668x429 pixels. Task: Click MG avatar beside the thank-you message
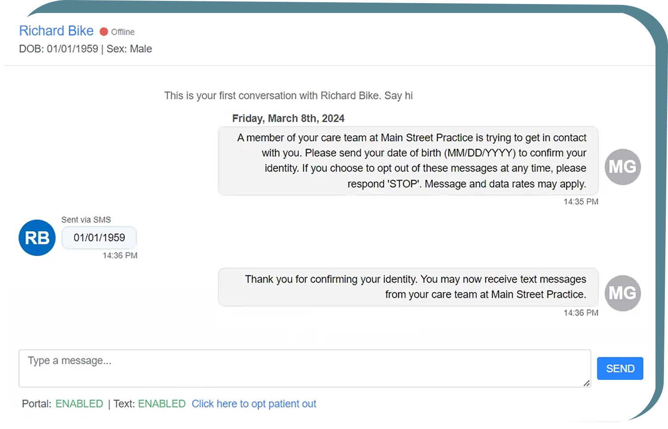pyautogui.click(x=623, y=293)
